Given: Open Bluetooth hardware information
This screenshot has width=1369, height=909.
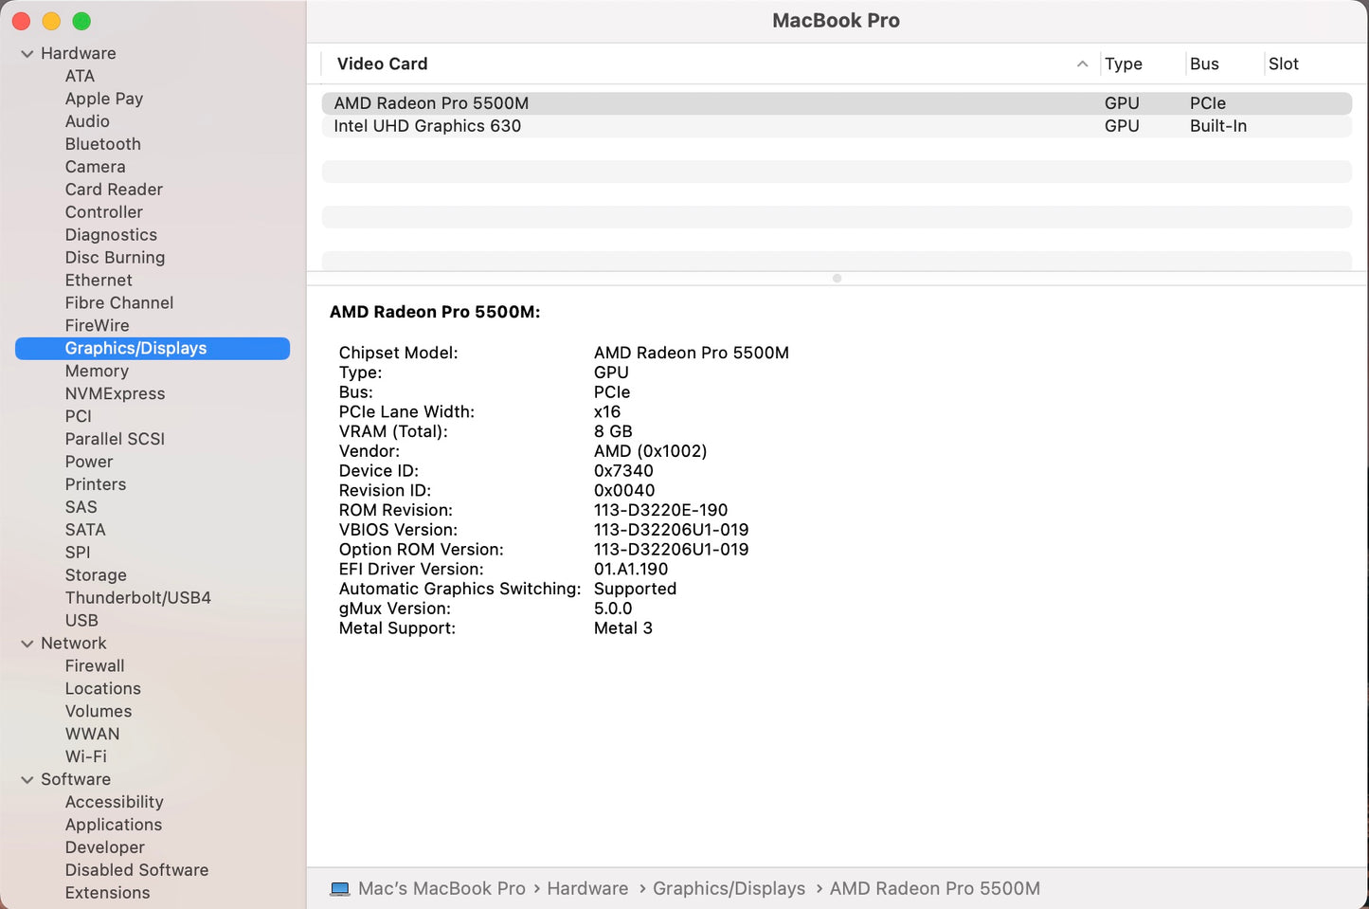Looking at the screenshot, I should point(102,143).
